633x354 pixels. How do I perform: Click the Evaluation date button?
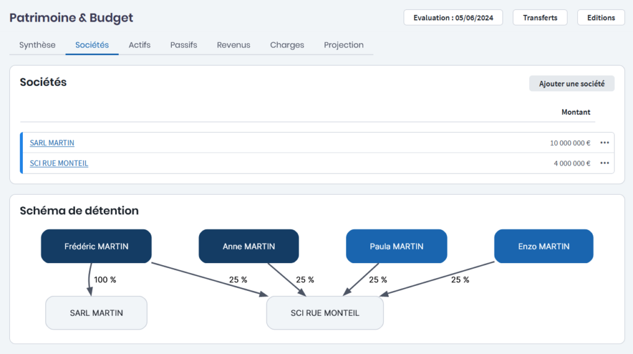pyautogui.click(x=453, y=18)
